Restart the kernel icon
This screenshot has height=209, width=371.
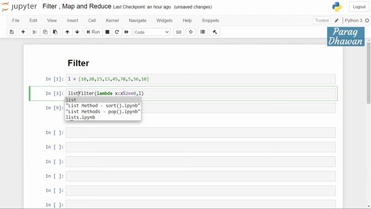pyautogui.click(x=117, y=32)
